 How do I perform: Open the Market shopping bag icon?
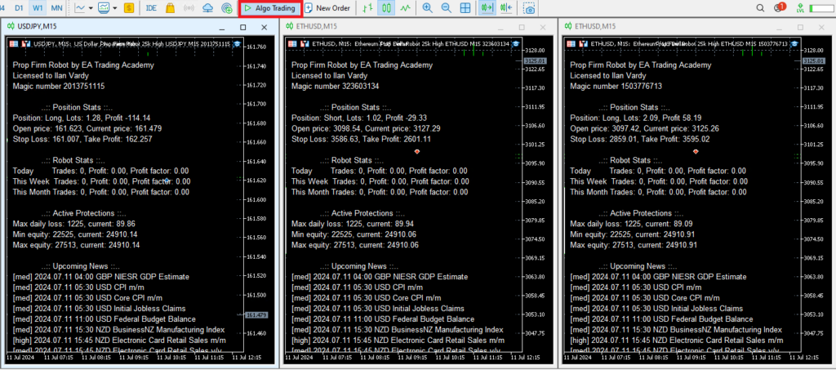(x=170, y=8)
